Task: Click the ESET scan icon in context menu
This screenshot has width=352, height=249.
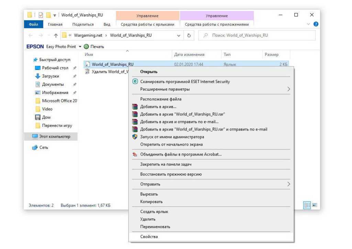Action: pos(135,81)
